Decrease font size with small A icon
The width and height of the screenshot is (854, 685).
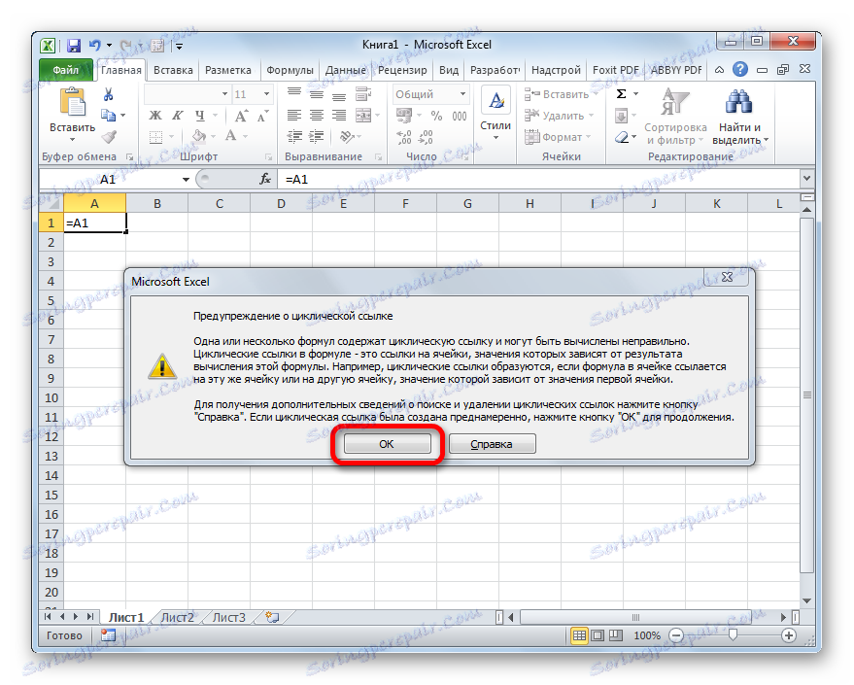pyautogui.click(x=262, y=116)
